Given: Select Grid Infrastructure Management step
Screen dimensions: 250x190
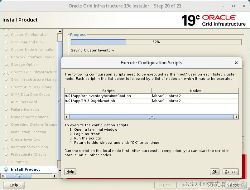Looking at the screenshot, I should (x=34, y=80).
